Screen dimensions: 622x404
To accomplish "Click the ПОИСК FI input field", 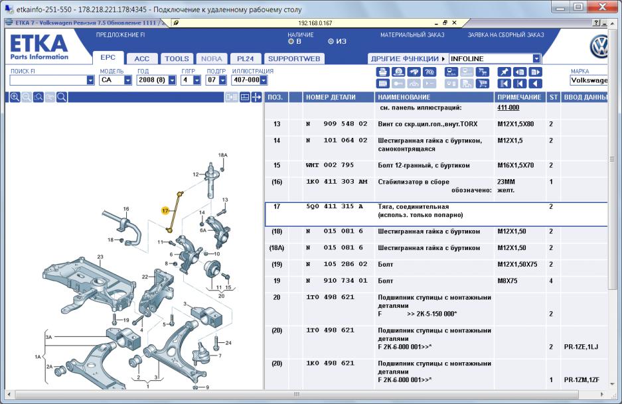I will pos(48,80).
